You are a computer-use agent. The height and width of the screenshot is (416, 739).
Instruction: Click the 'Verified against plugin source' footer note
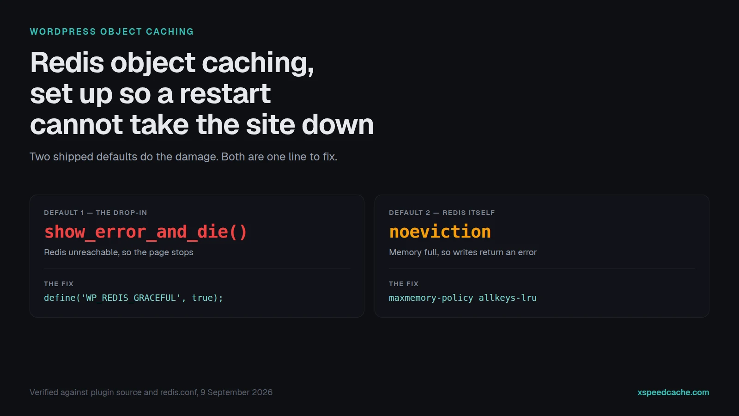point(151,392)
